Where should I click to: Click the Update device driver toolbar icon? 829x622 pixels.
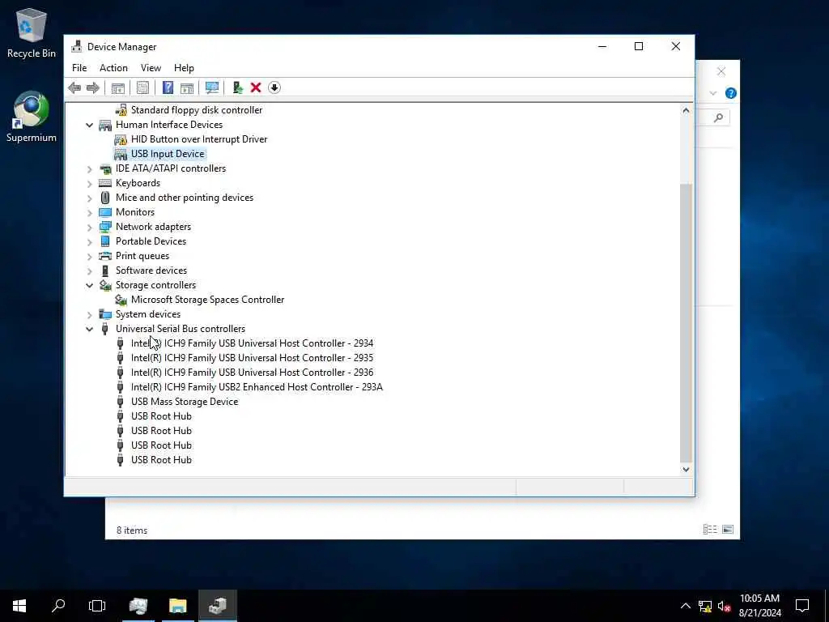coord(237,87)
